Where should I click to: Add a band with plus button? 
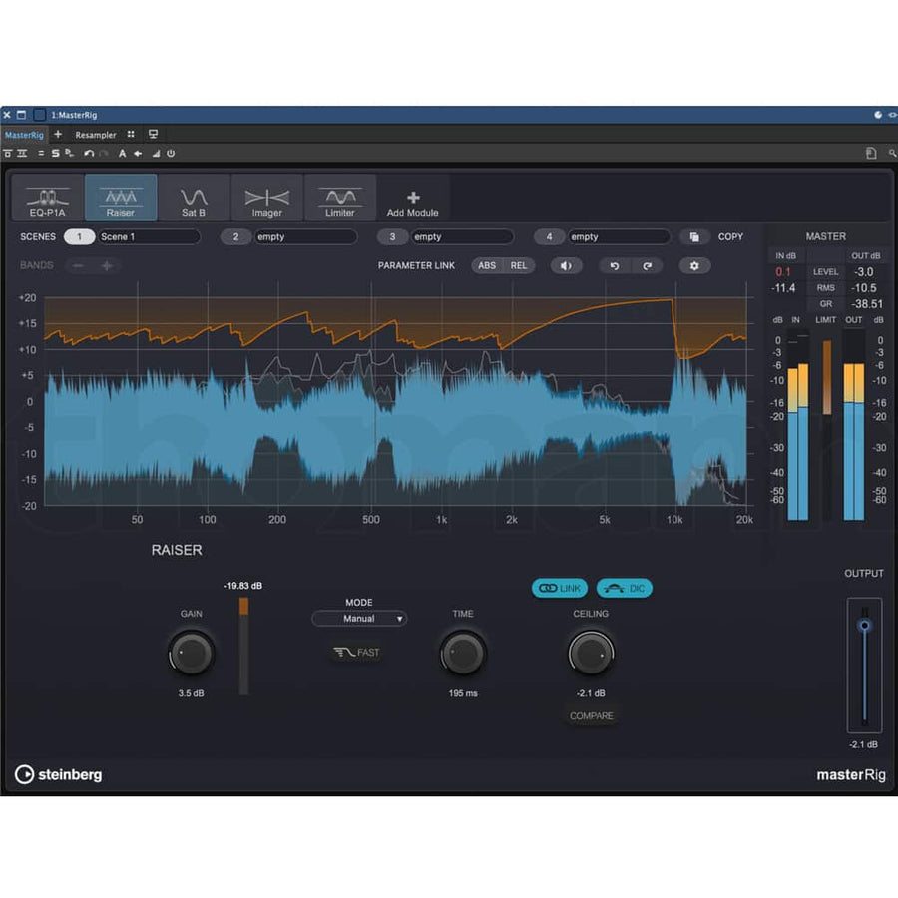(107, 265)
